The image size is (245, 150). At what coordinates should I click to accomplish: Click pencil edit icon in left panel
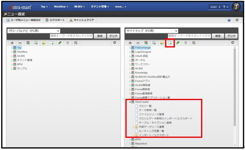click(x=60, y=43)
